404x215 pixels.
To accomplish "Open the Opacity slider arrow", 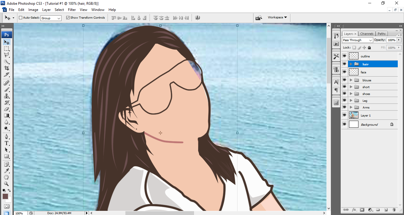I will click(399, 40).
